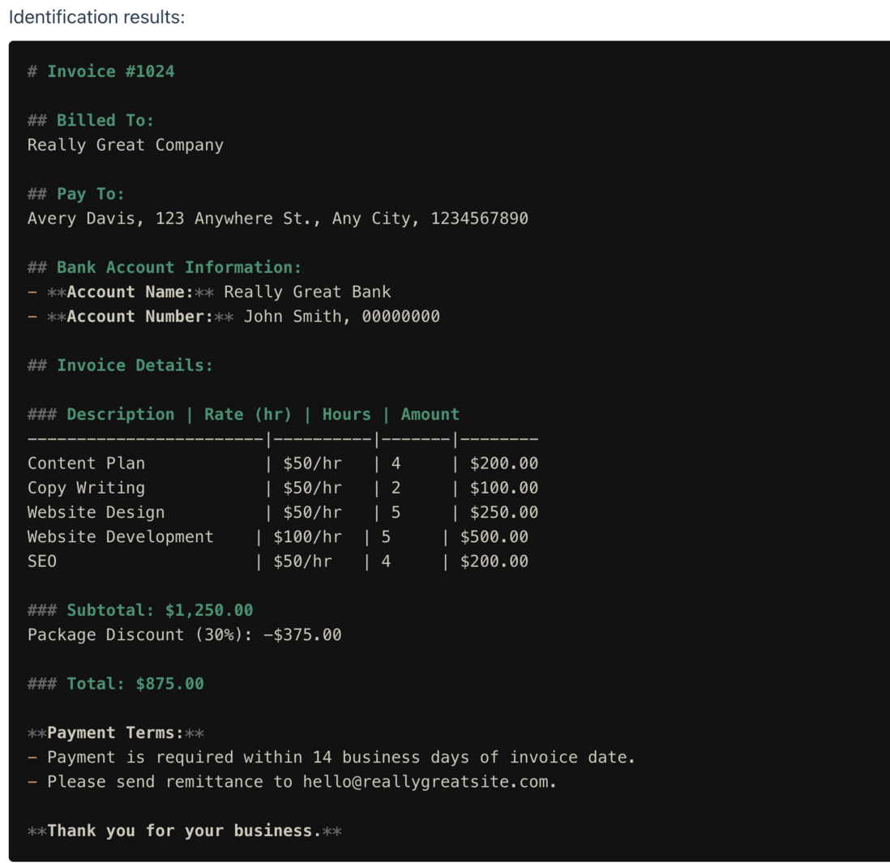The width and height of the screenshot is (890, 863).
Task: Select the Really Great Company text
Action: (x=126, y=145)
